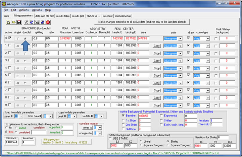This screenshot has width=242, height=157.
Task: Switch to the results table tab
Action: click(63, 16)
